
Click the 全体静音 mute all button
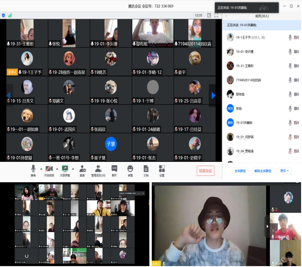pyautogui.click(x=241, y=171)
